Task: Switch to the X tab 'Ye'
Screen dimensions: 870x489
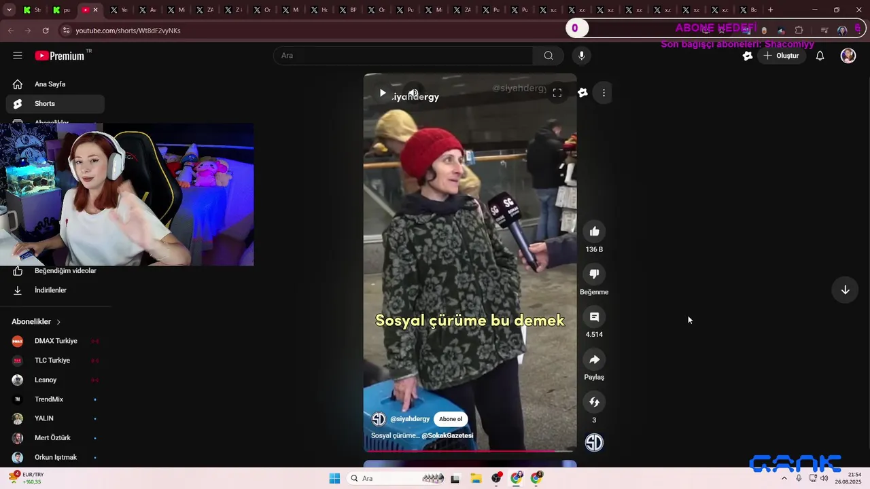Action: [119, 10]
